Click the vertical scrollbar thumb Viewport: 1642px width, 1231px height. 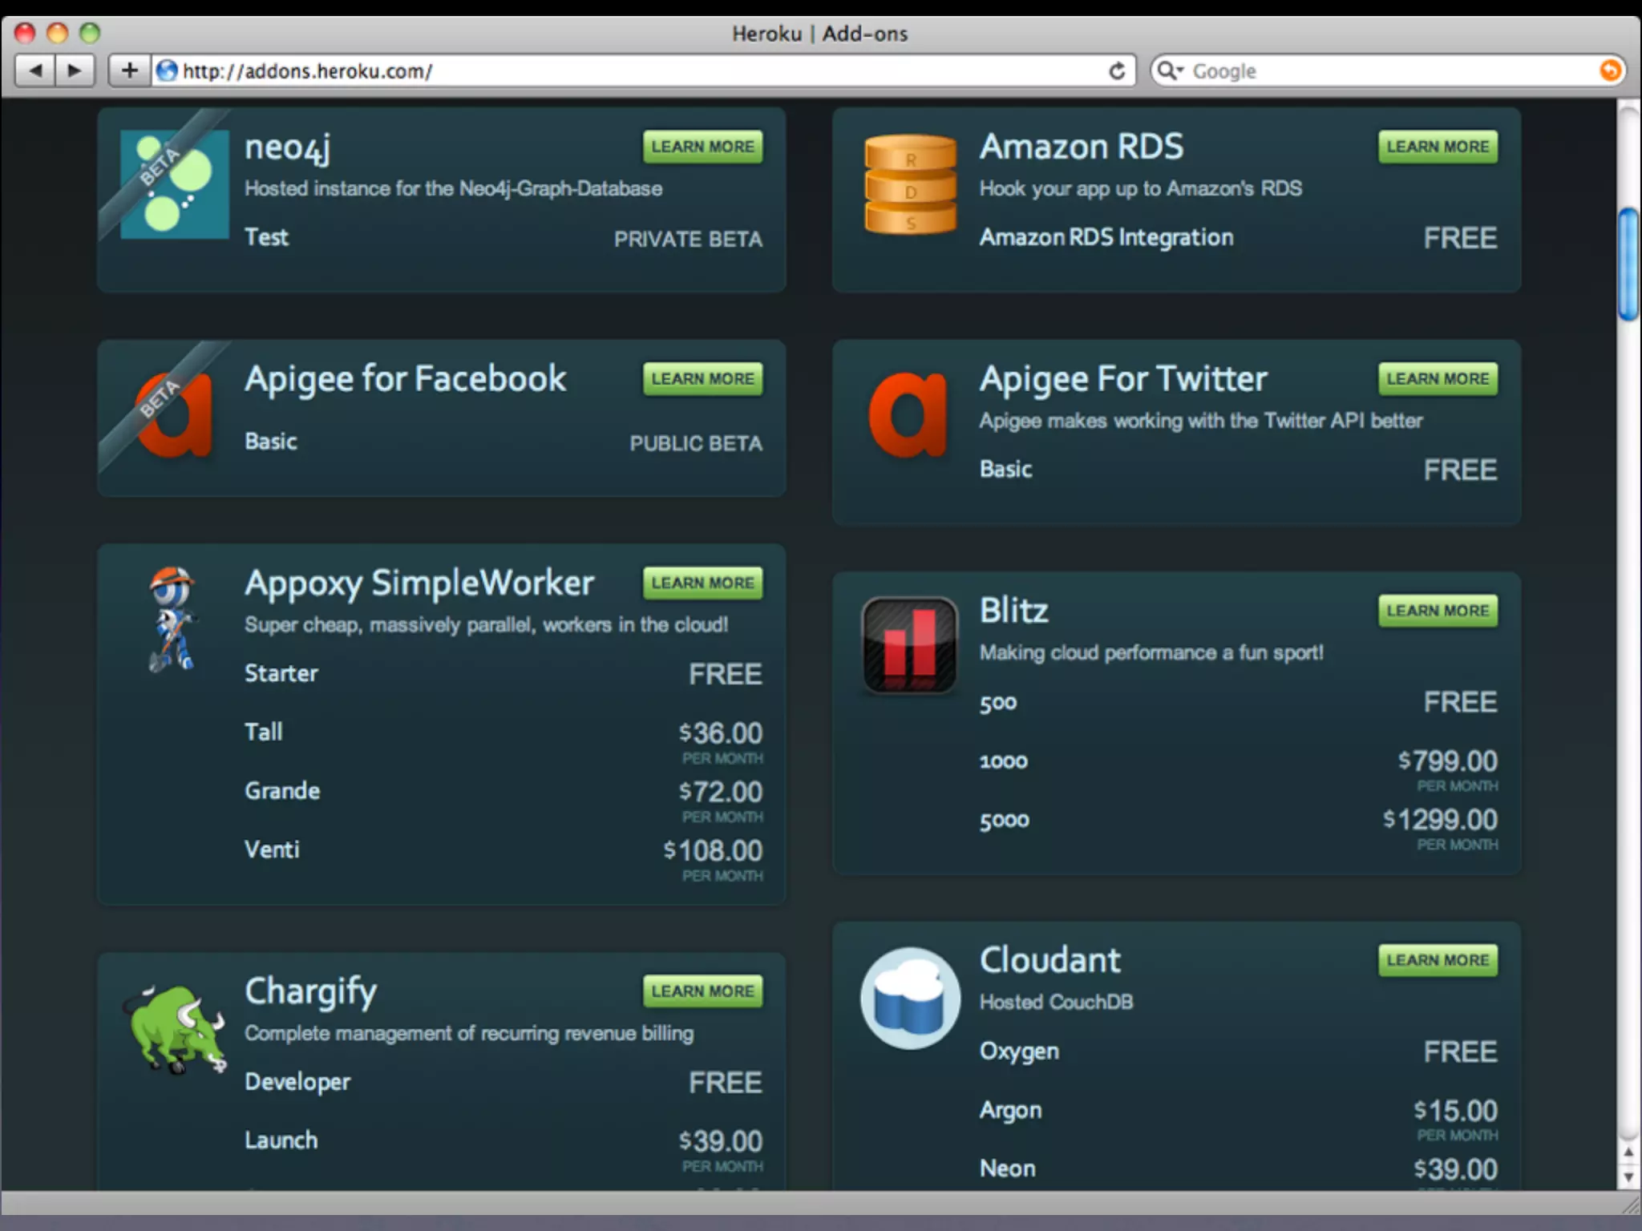(x=1628, y=264)
